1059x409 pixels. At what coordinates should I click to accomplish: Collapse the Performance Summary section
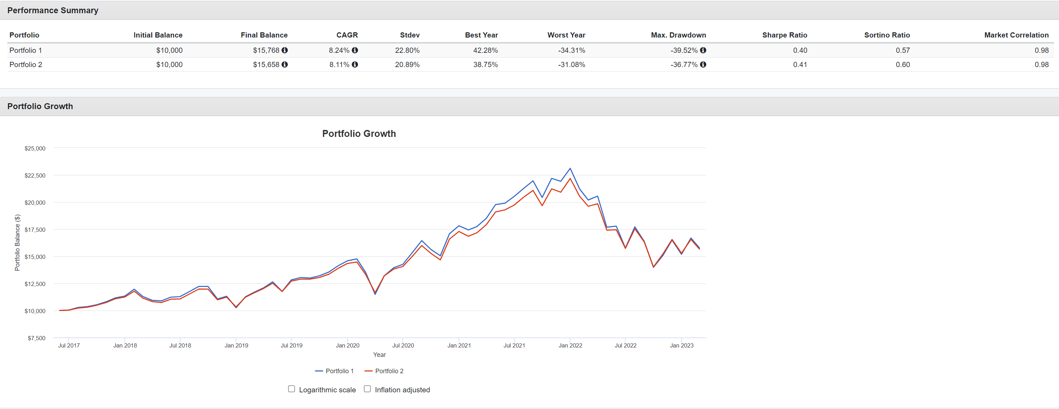tap(52, 10)
